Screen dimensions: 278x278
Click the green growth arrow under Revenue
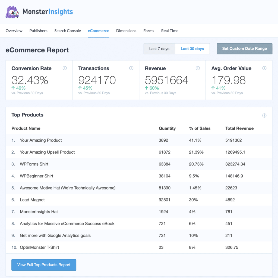coord(147,88)
